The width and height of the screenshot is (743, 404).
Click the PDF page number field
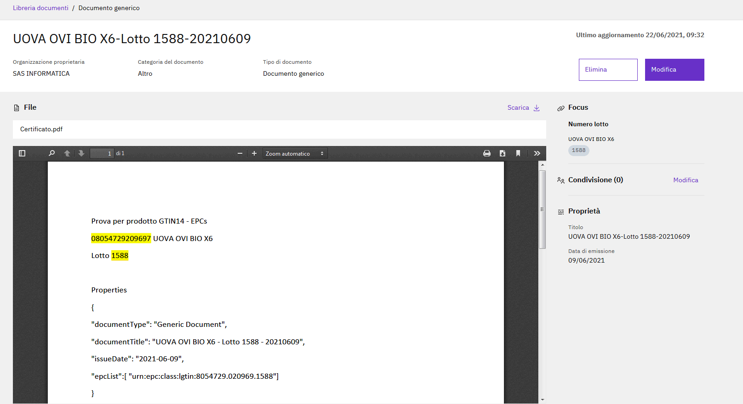coord(102,153)
